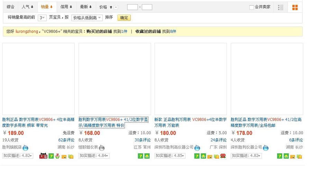
Task: Open Wangwang chat for 深圳市胜利高仪器公司
Action: click(x=197, y=148)
